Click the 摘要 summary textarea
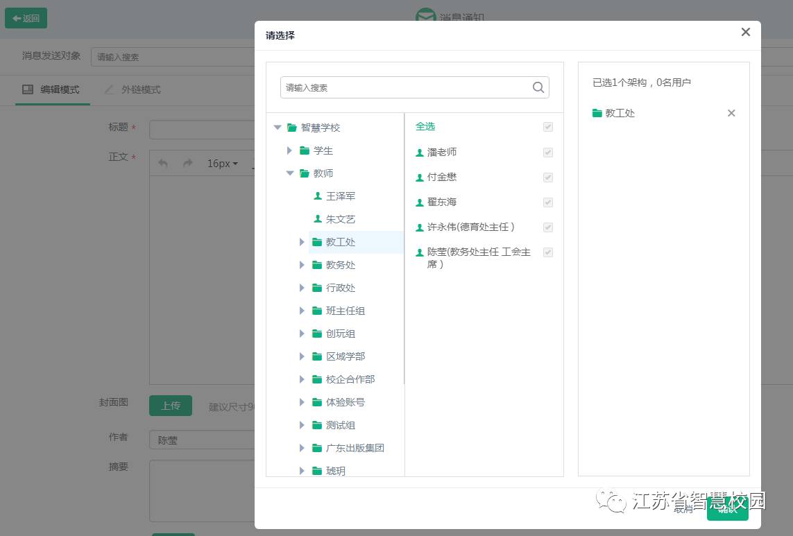This screenshot has height=536, width=793. (x=203, y=491)
